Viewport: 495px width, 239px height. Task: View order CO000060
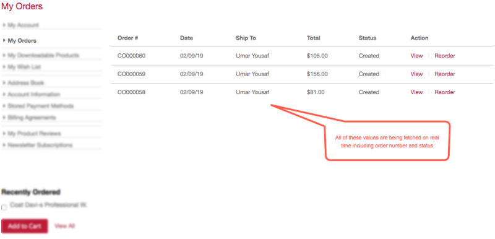coord(416,56)
